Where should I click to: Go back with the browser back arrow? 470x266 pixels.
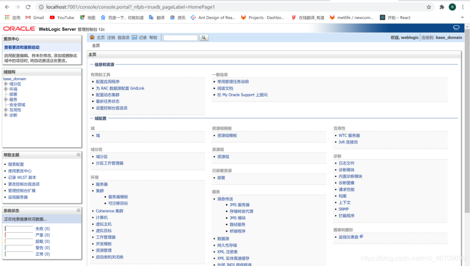pos(7,7)
